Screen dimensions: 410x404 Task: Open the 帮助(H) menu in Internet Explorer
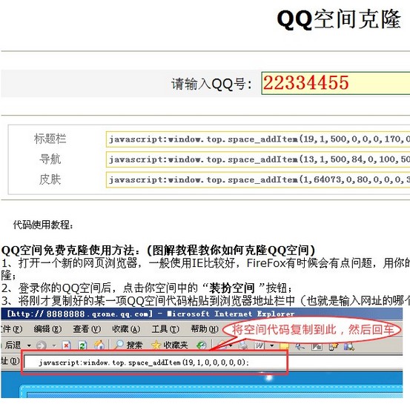tap(205, 328)
